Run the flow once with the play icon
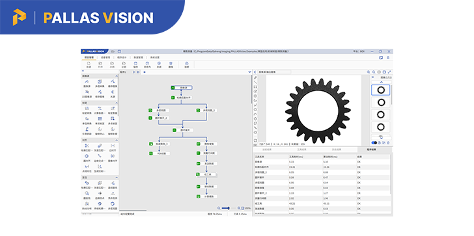Screen dimensions: 474x236 pyautogui.click(x=134, y=72)
